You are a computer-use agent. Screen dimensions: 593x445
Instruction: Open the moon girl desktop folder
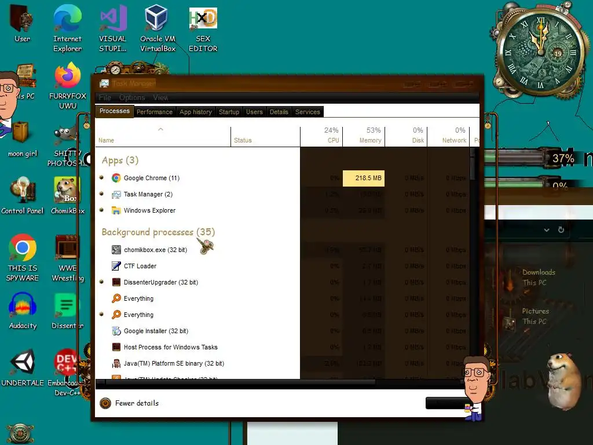[x=23, y=138]
